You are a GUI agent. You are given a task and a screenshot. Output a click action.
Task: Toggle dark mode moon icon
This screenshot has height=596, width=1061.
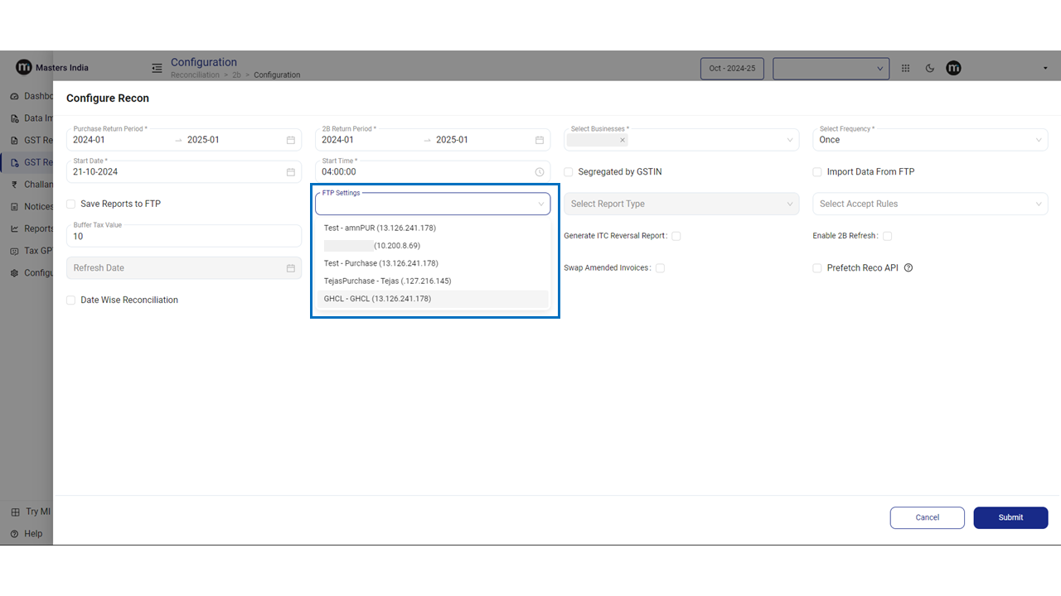pos(929,69)
